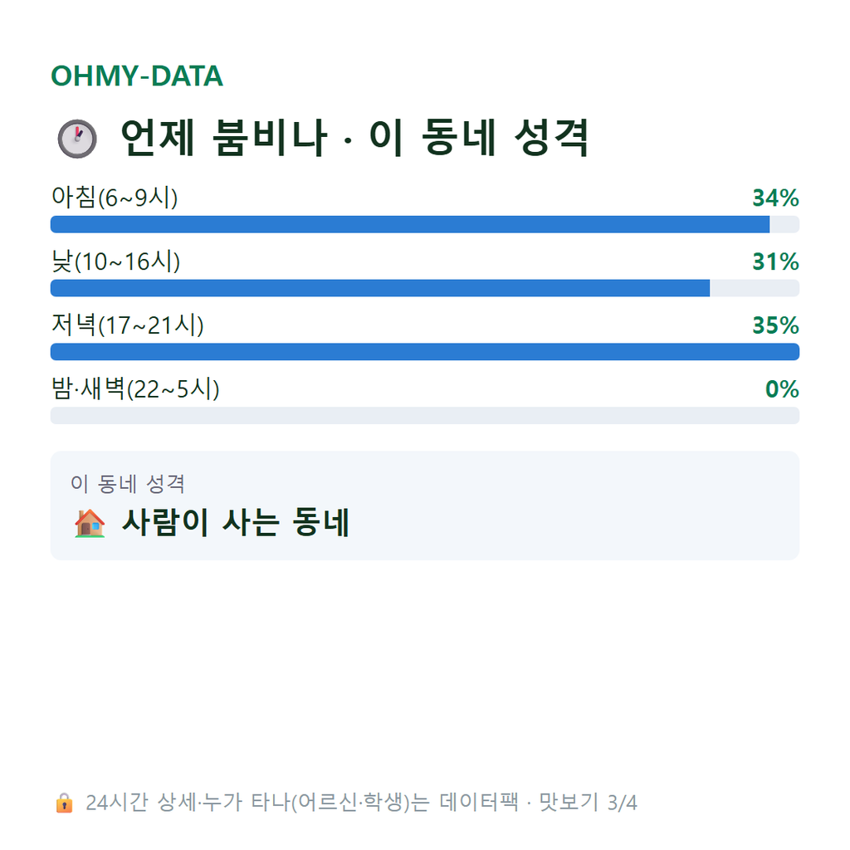Click the 낮(10~16시) progress bar
The image size is (850, 850).
pyautogui.click(x=425, y=288)
